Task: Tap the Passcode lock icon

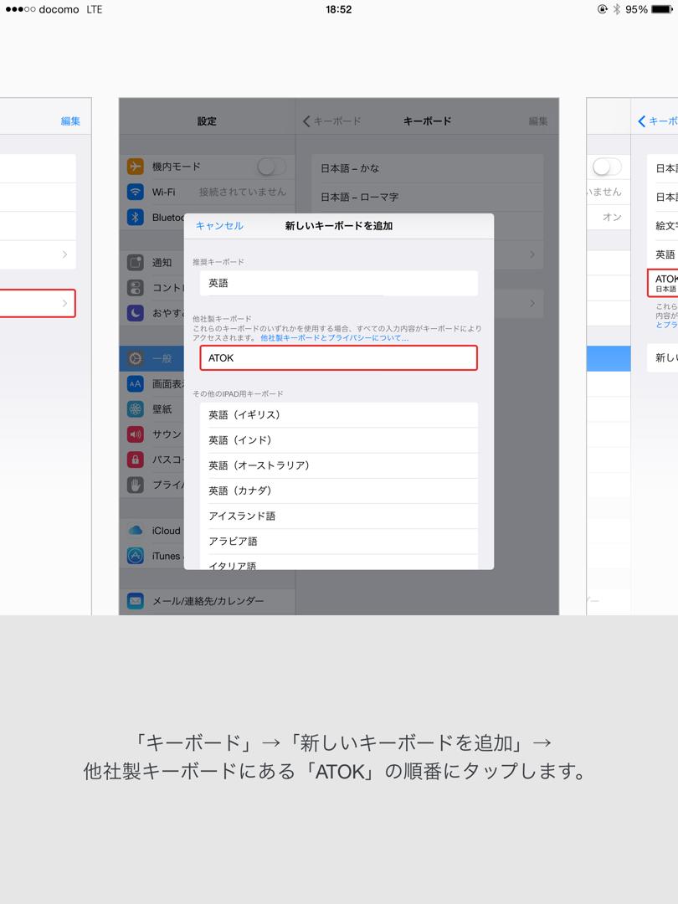Action: pyautogui.click(x=135, y=460)
